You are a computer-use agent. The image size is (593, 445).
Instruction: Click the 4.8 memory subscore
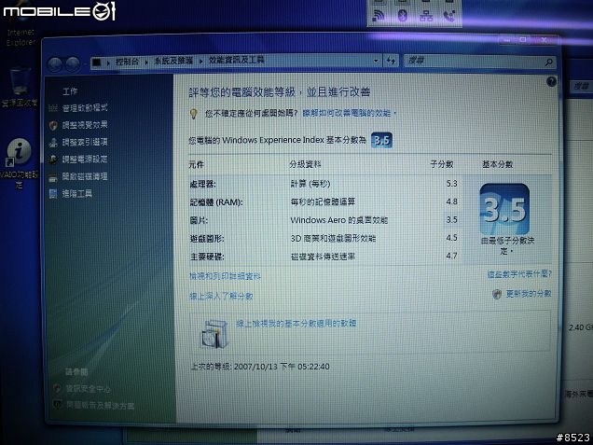[451, 202]
